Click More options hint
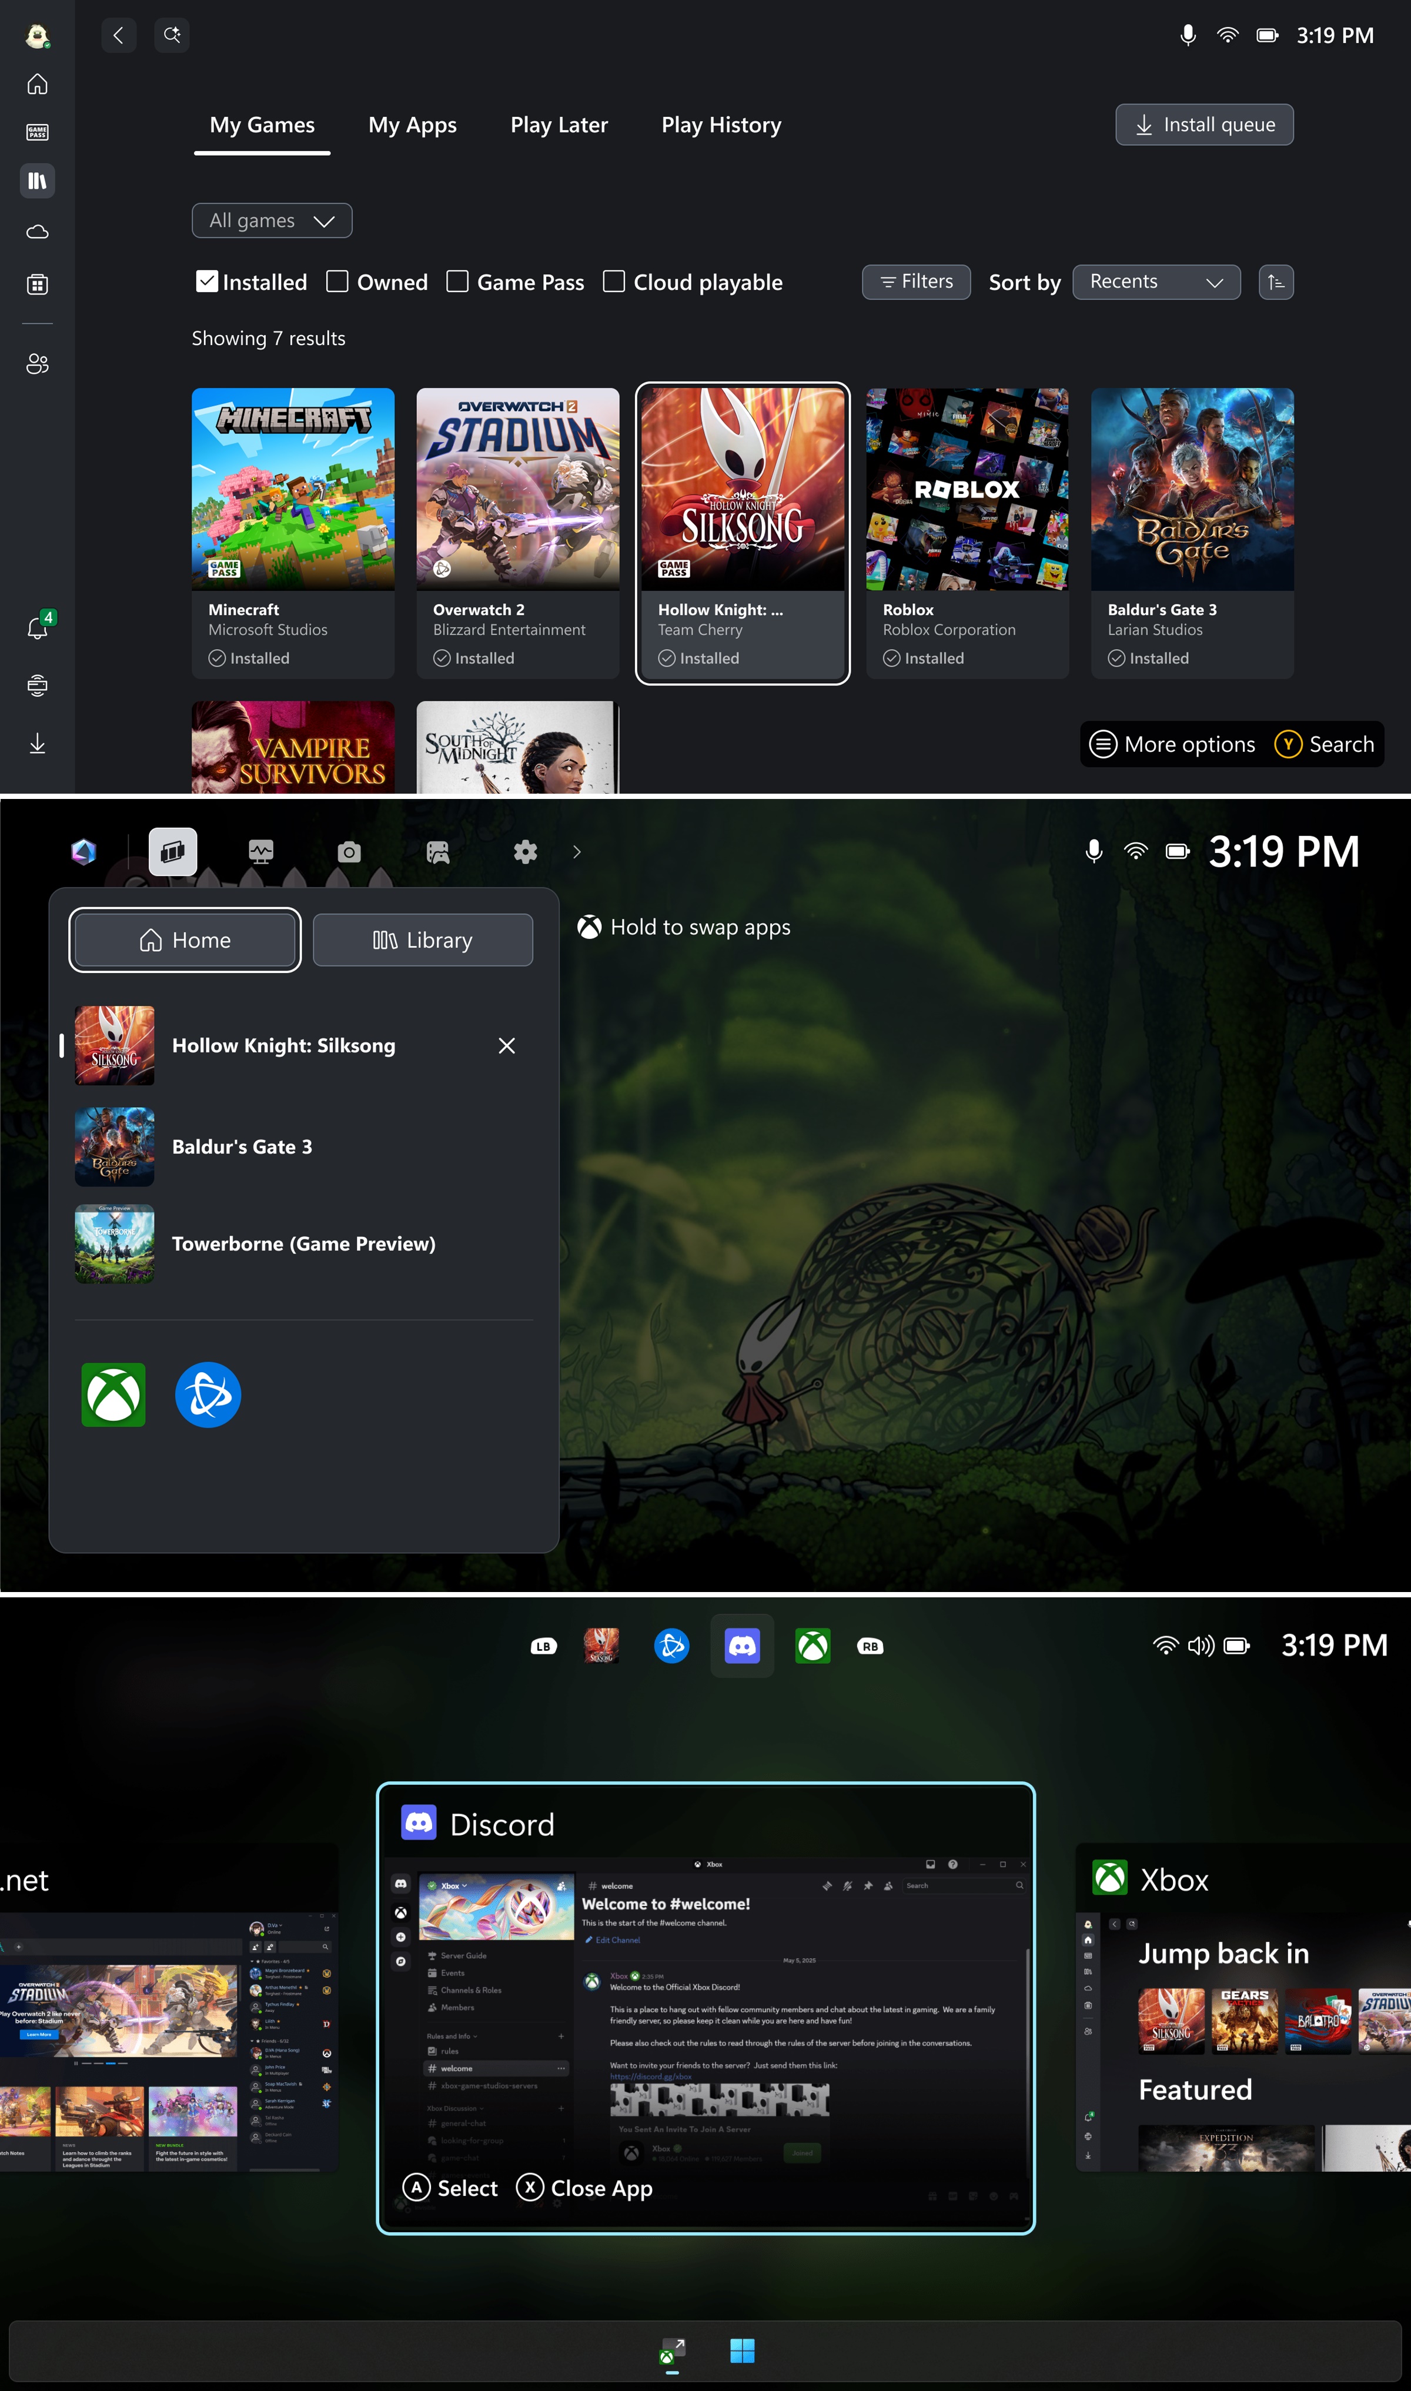 (x=1171, y=744)
